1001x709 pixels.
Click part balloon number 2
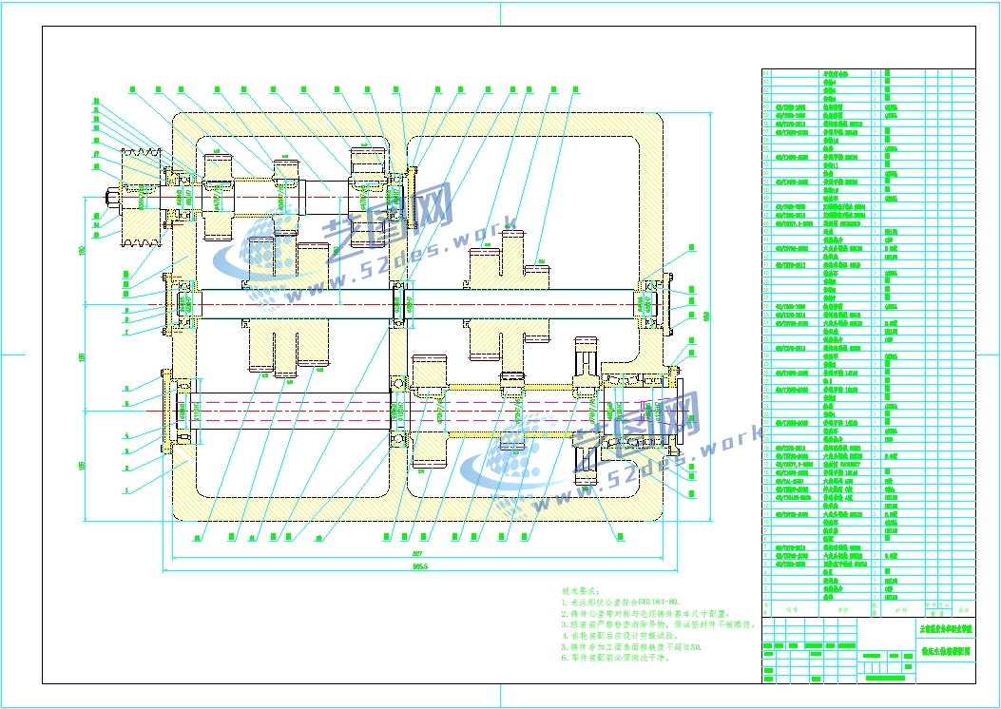tap(126, 468)
